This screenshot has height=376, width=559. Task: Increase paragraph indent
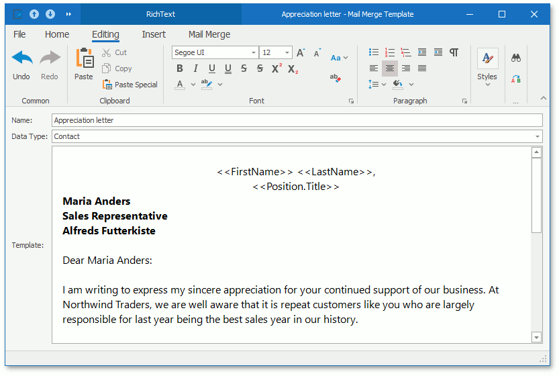click(438, 52)
